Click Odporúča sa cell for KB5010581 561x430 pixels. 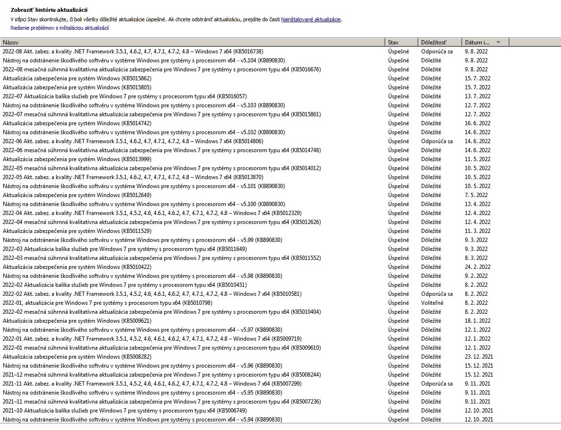tap(437, 294)
